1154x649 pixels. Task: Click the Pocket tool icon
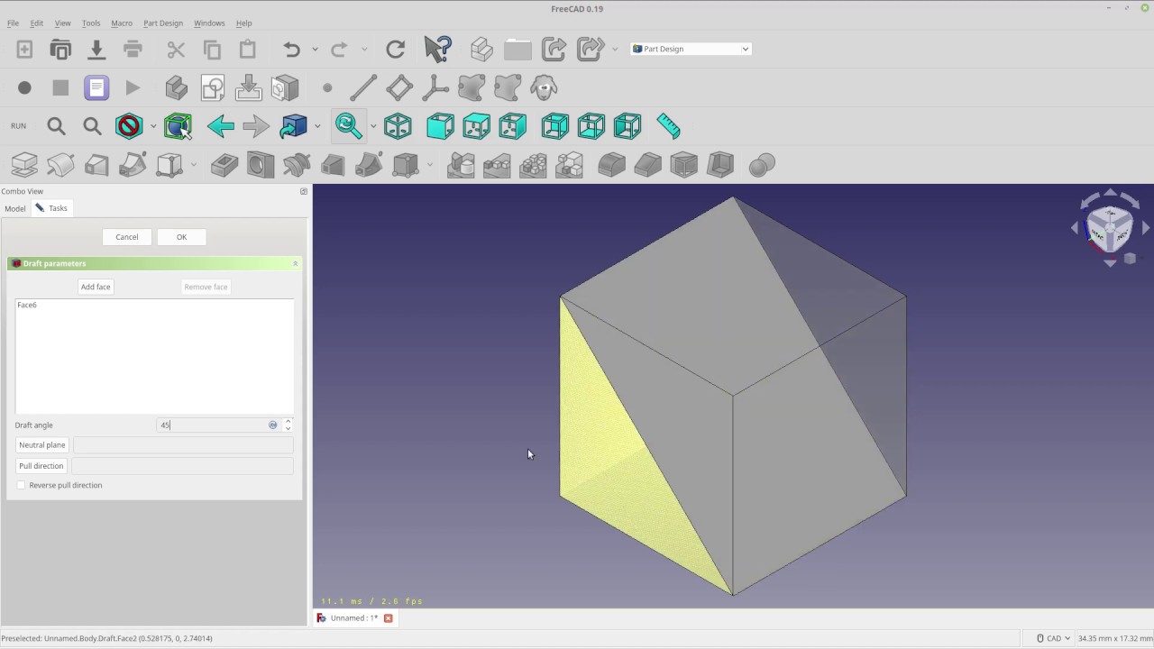click(224, 165)
